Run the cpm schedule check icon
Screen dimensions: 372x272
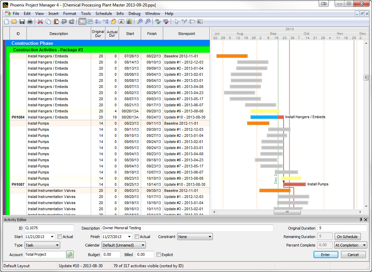click(166, 21)
